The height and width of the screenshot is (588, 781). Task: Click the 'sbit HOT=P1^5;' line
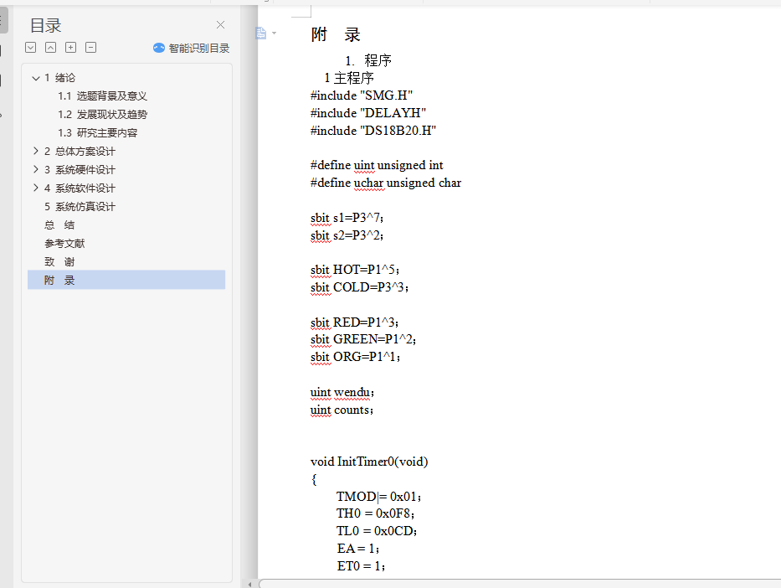(355, 270)
